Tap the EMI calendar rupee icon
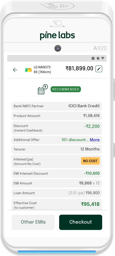The image size is (115, 256). pyautogui.click(x=43, y=89)
